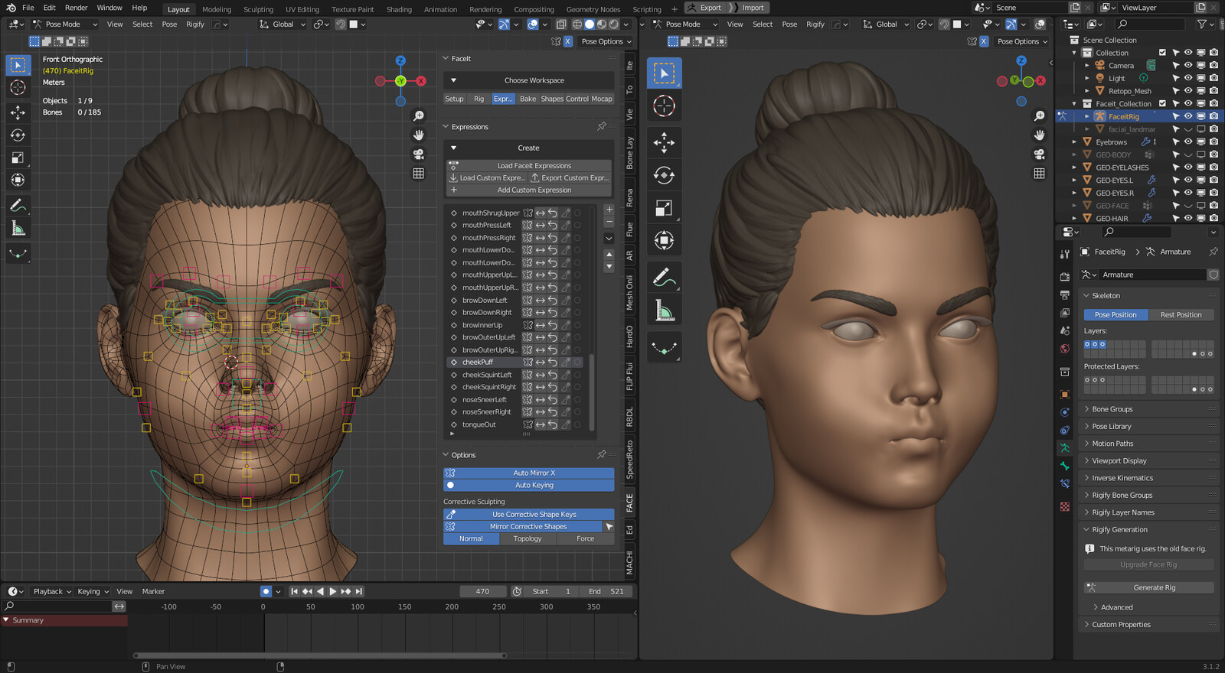This screenshot has width=1225, height=673.
Task: Open Pose Options dropdown in right viewport
Action: click(1022, 41)
